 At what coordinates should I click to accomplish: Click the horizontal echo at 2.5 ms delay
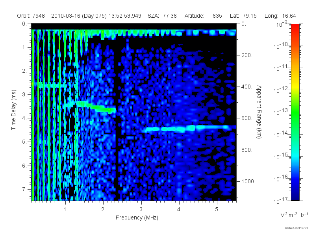coord(49,85)
